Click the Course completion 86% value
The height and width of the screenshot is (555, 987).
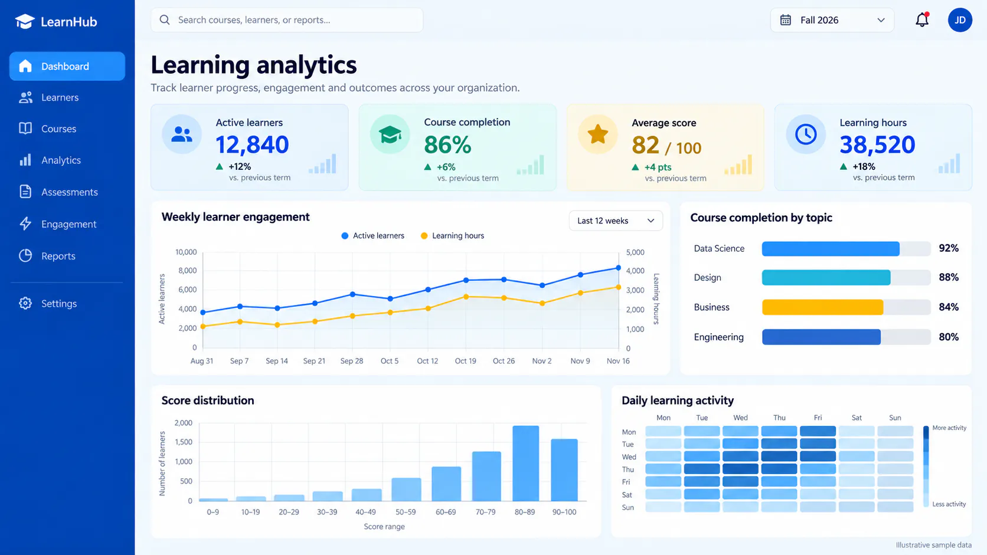[x=447, y=145]
